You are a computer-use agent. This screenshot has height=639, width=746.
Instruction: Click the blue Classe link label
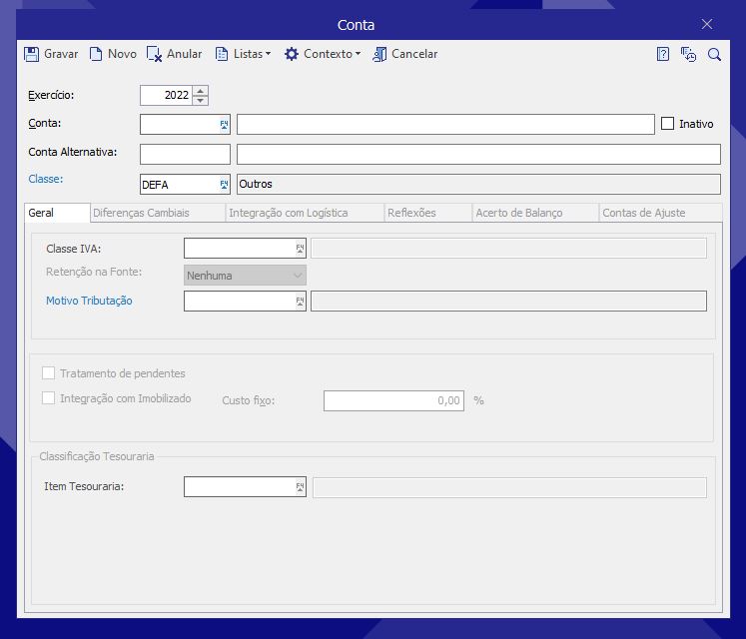tap(45, 179)
